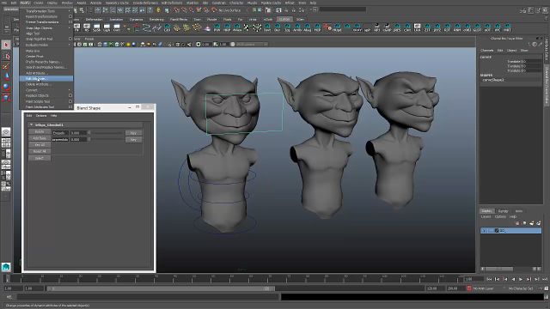Open viewport renderer dropdown

coord(251,44)
